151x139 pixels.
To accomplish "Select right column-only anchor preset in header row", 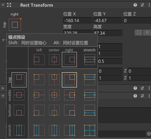I will click(69, 59).
